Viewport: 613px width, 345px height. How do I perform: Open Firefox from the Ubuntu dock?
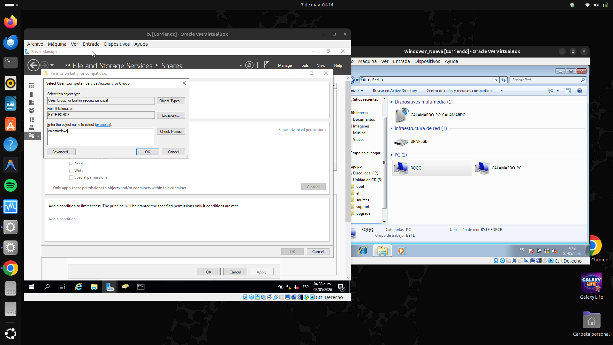point(11,22)
